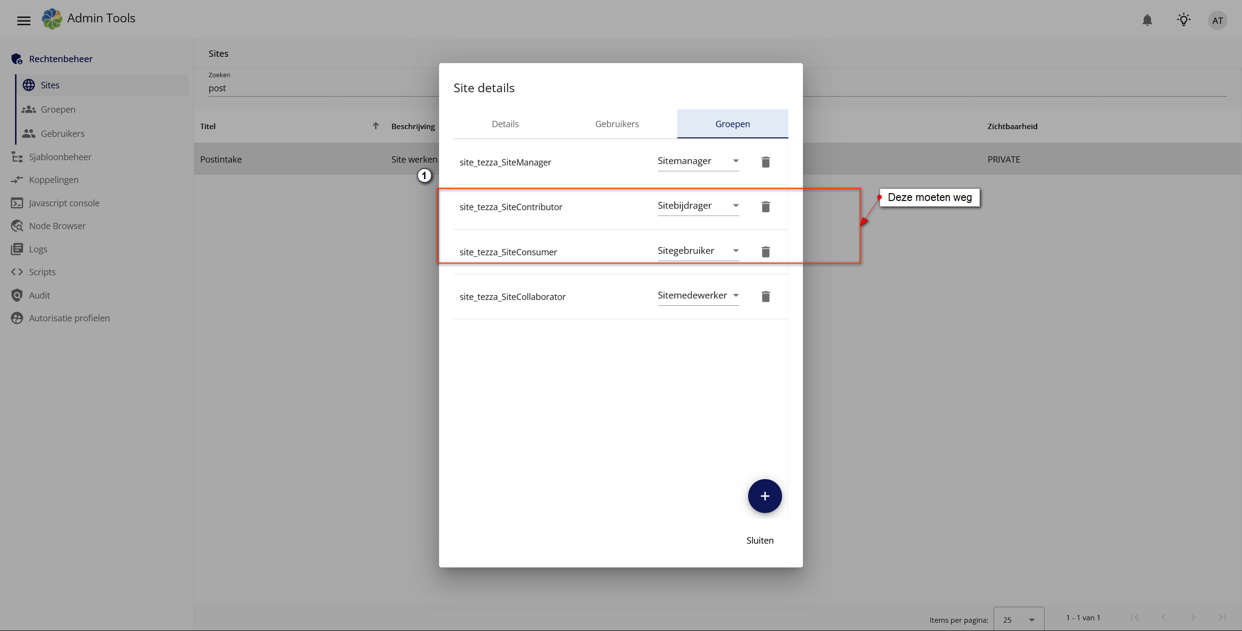
Task: Switch to the Details tab
Action: (505, 124)
